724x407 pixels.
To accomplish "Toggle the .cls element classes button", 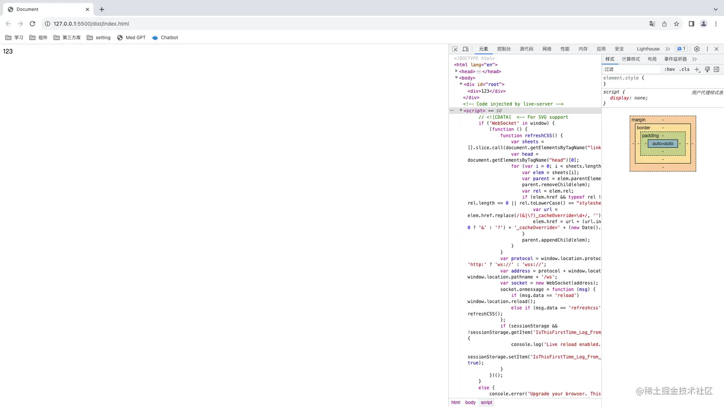I will pyautogui.click(x=684, y=69).
